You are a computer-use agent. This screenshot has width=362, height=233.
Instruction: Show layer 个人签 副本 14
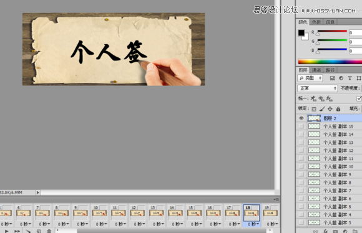coord(301,134)
